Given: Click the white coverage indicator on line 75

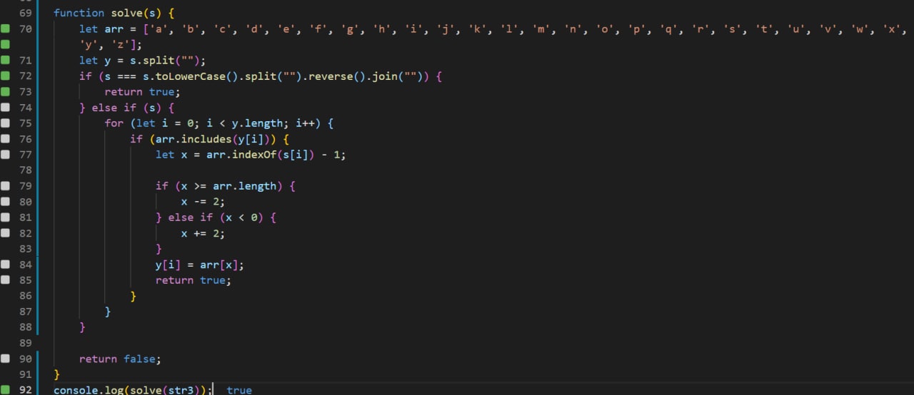Looking at the screenshot, I should click(6, 123).
